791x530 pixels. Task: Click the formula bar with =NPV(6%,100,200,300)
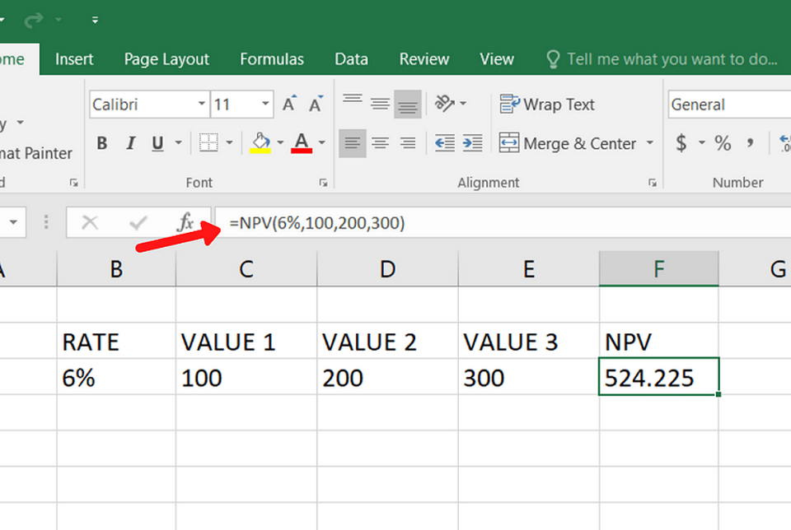click(x=503, y=222)
